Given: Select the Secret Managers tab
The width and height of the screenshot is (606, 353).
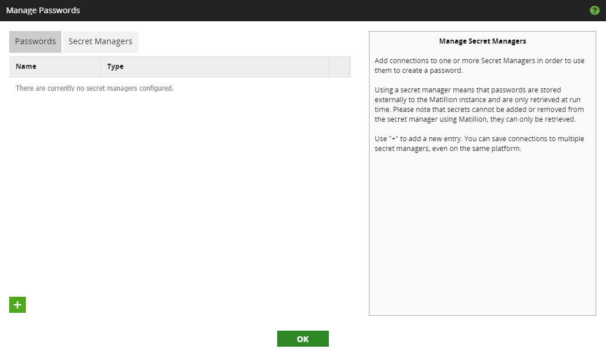Looking at the screenshot, I should pyautogui.click(x=100, y=42).
